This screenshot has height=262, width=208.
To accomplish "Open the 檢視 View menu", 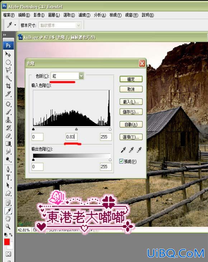I will (x=115, y=15).
